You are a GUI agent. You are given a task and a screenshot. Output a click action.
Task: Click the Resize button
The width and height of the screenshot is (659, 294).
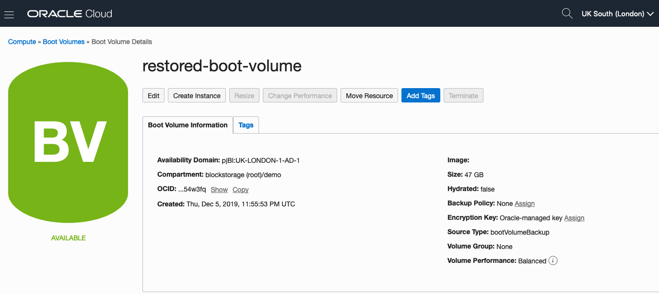244,96
